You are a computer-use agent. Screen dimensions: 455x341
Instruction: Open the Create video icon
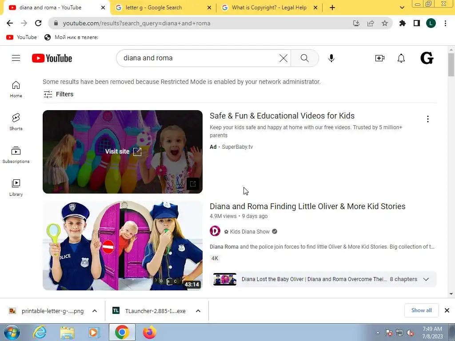point(379,58)
